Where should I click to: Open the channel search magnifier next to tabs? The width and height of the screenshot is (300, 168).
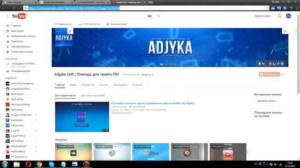click(149, 84)
